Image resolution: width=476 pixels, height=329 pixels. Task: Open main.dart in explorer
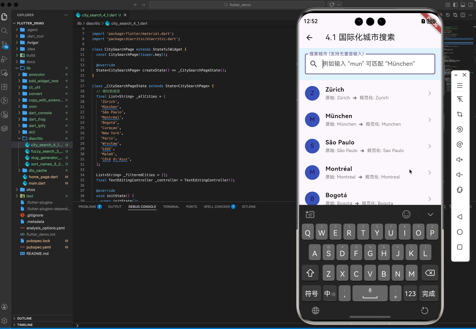pos(42,183)
